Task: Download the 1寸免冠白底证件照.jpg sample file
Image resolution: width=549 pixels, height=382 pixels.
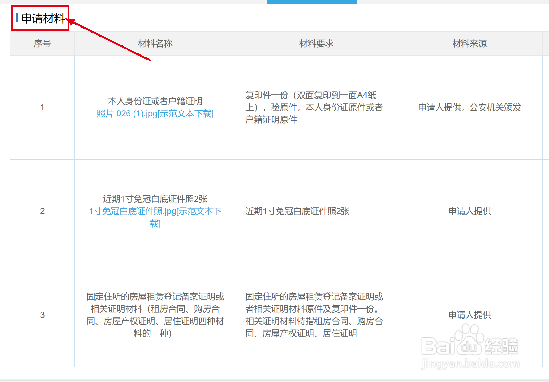Action: click(x=155, y=217)
